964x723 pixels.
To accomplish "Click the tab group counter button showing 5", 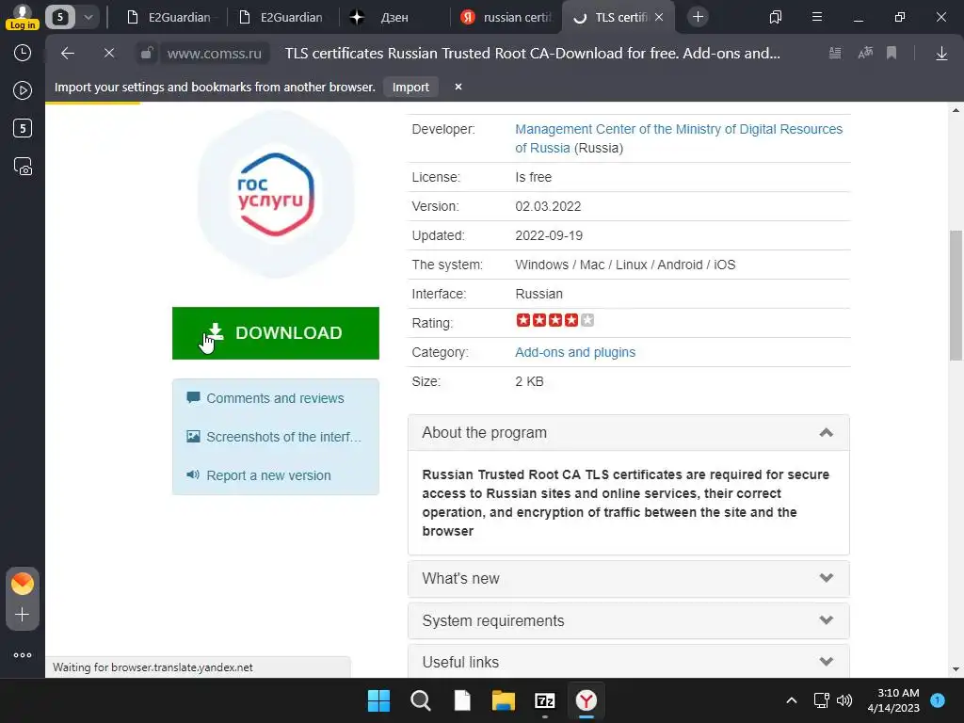I will (60, 17).
